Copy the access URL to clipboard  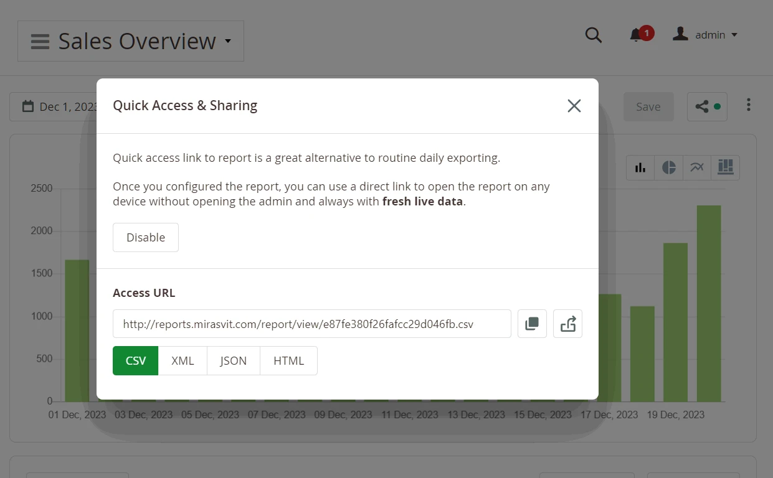click(532, 324)
